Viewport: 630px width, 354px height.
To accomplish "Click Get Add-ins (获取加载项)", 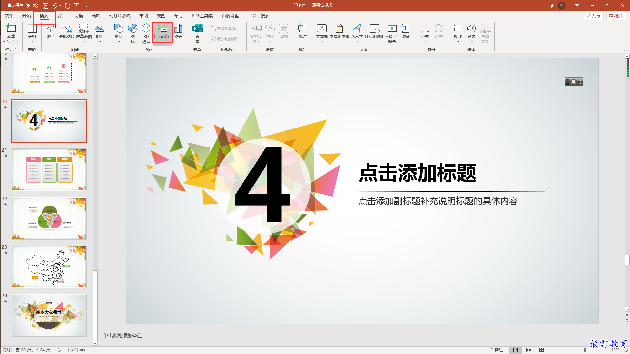I will pos(224,29).
